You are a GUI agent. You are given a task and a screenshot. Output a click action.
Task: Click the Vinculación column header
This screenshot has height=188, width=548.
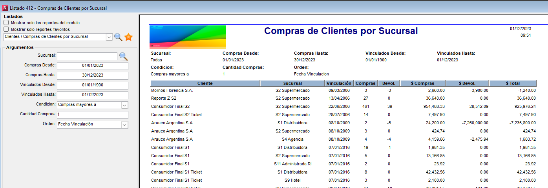coord(339,83)
